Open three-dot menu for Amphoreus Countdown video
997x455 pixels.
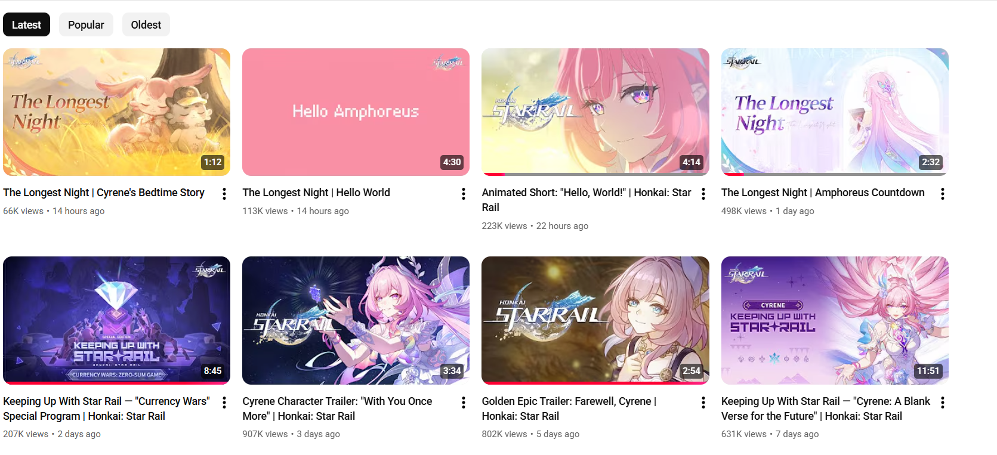943,194
